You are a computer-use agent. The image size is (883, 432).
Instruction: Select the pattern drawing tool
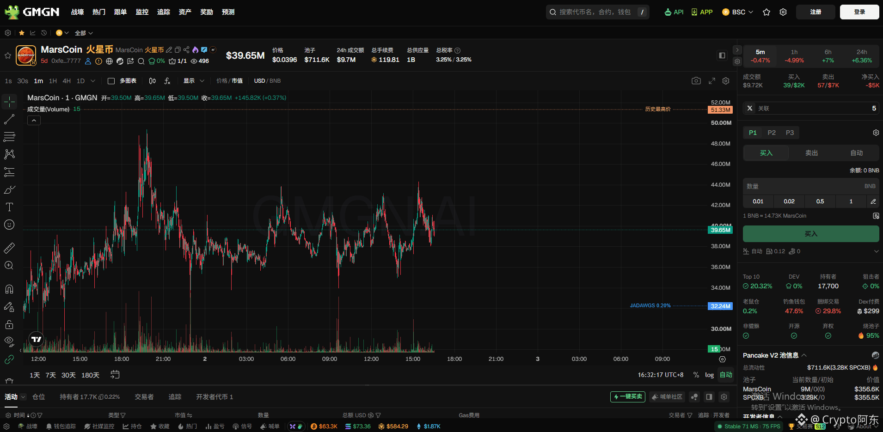point(9,154)
